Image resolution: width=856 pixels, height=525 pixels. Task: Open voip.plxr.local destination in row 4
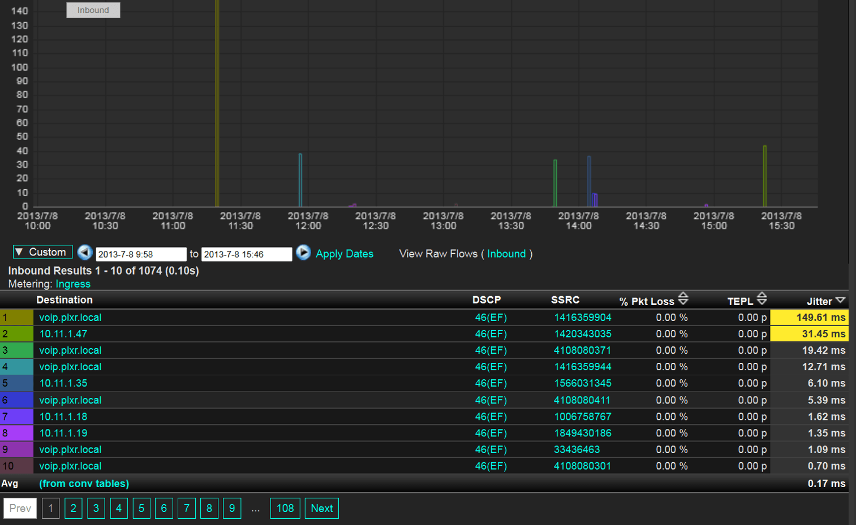click(x=70, y=367)
